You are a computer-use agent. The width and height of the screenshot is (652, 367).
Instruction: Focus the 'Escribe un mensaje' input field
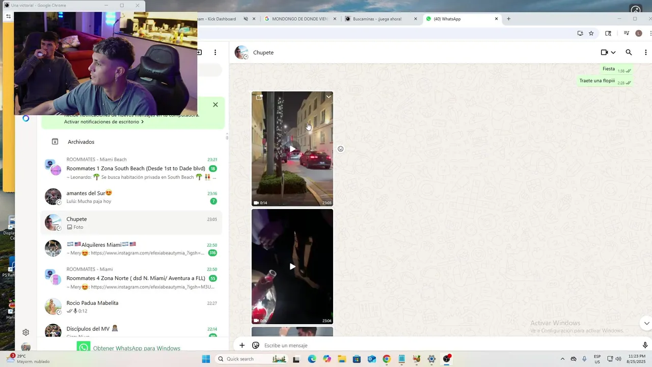[448, 345]
